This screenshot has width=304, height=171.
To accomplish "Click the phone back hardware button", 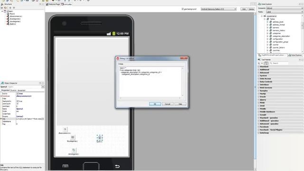I will [117, 166].
